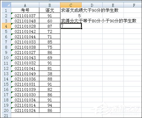
Task: Select score 94 in row 19
Action: (50, 105)
